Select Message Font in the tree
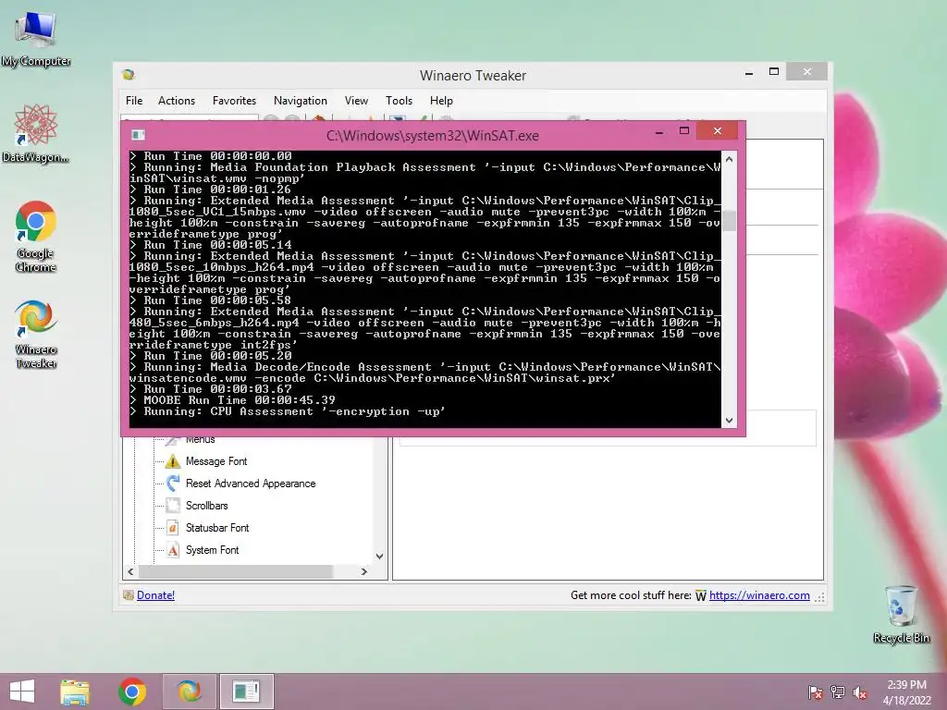This screenshot has width=947, height=710. coord(216,461)
